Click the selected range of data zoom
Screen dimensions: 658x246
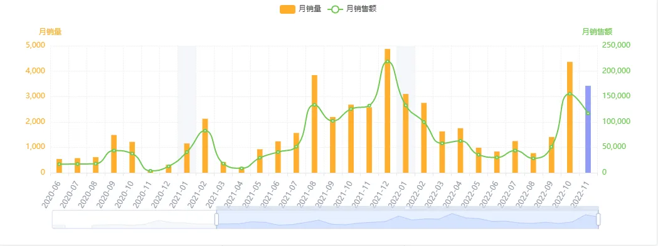click(408, 220)
